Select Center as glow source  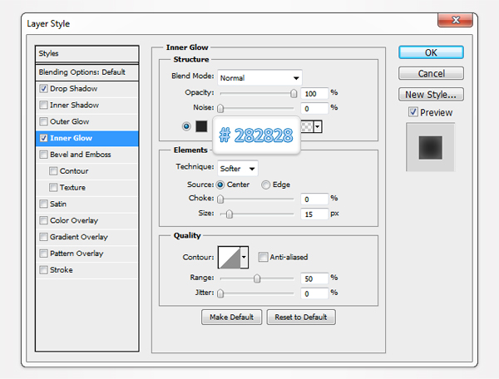[220, 185]
